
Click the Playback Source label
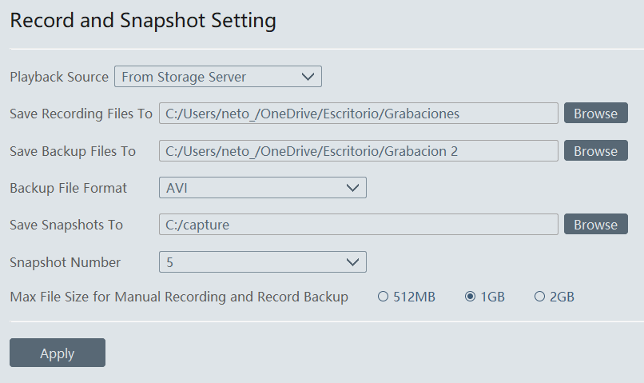tap(59, 77)
